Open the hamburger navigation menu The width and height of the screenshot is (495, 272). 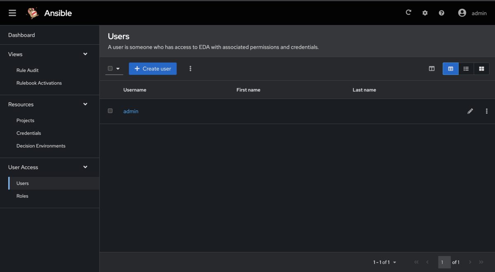[x=12, y=12]
